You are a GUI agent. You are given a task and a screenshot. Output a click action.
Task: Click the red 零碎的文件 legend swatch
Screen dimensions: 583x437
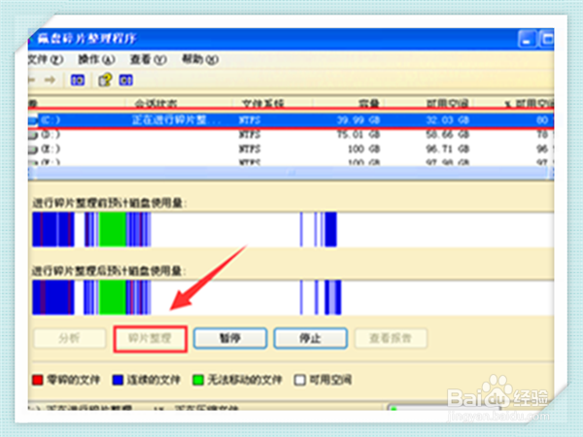[x=38, y=380]
